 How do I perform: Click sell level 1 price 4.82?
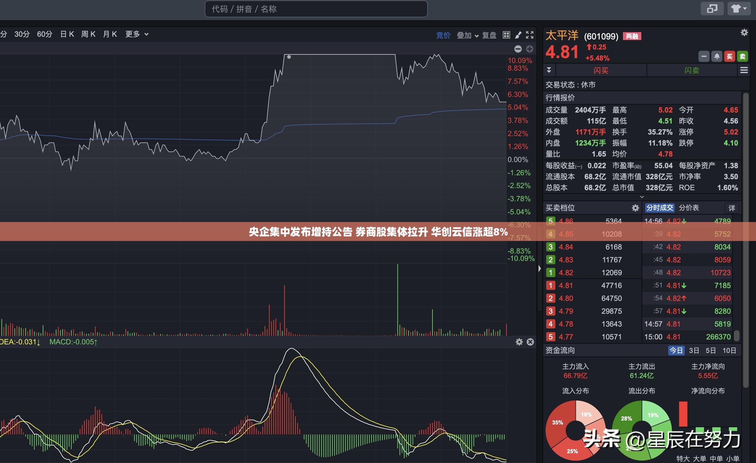tap(566, 273)
